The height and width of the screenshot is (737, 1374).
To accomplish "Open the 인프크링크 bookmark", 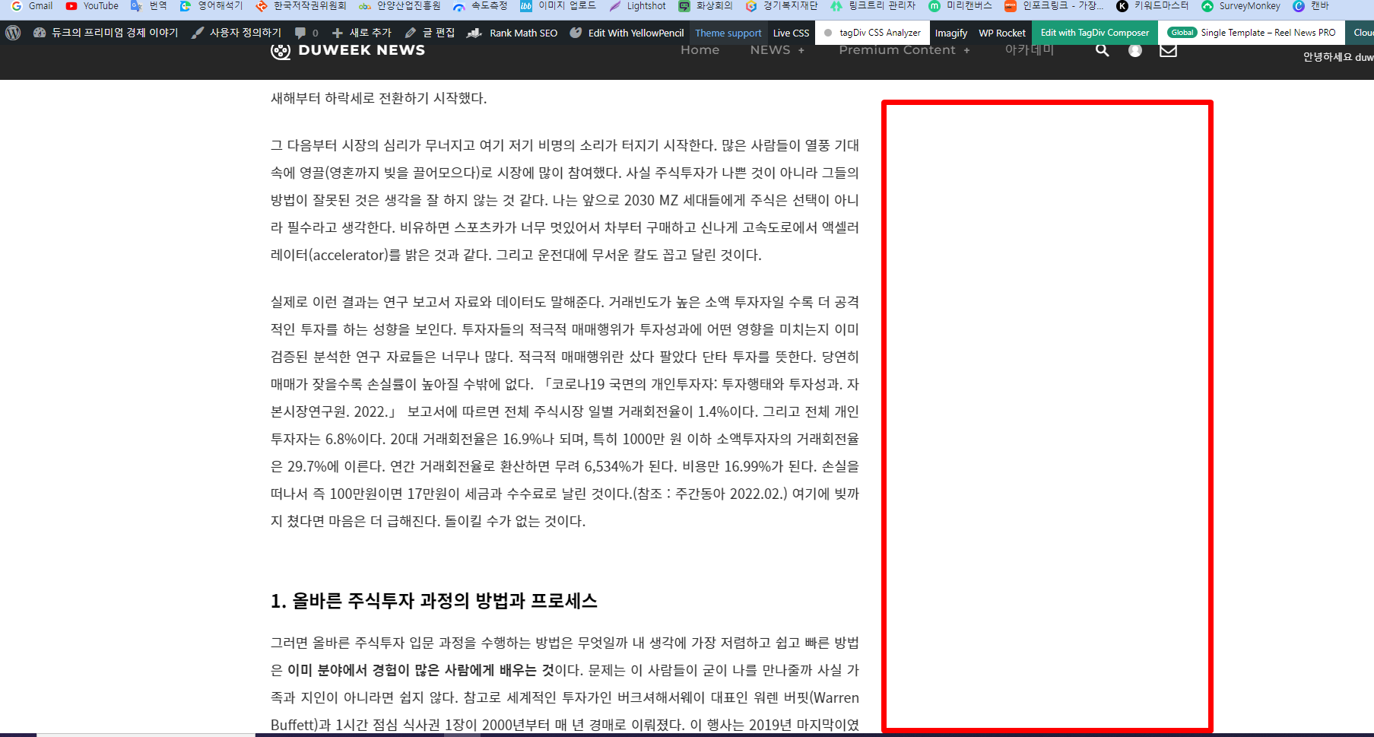I will 1055,6.
